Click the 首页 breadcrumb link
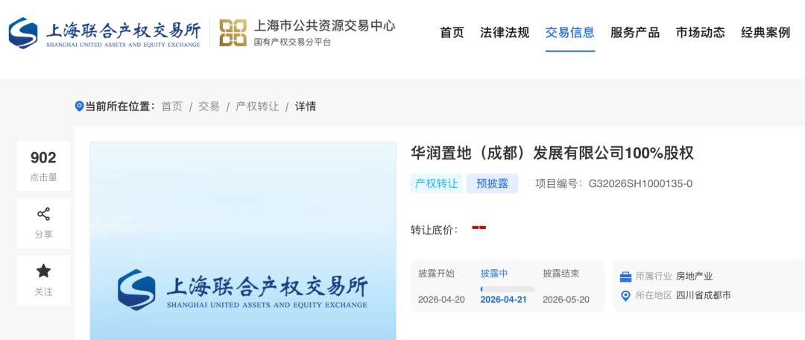The image size is (805, 340). point(171,107)
